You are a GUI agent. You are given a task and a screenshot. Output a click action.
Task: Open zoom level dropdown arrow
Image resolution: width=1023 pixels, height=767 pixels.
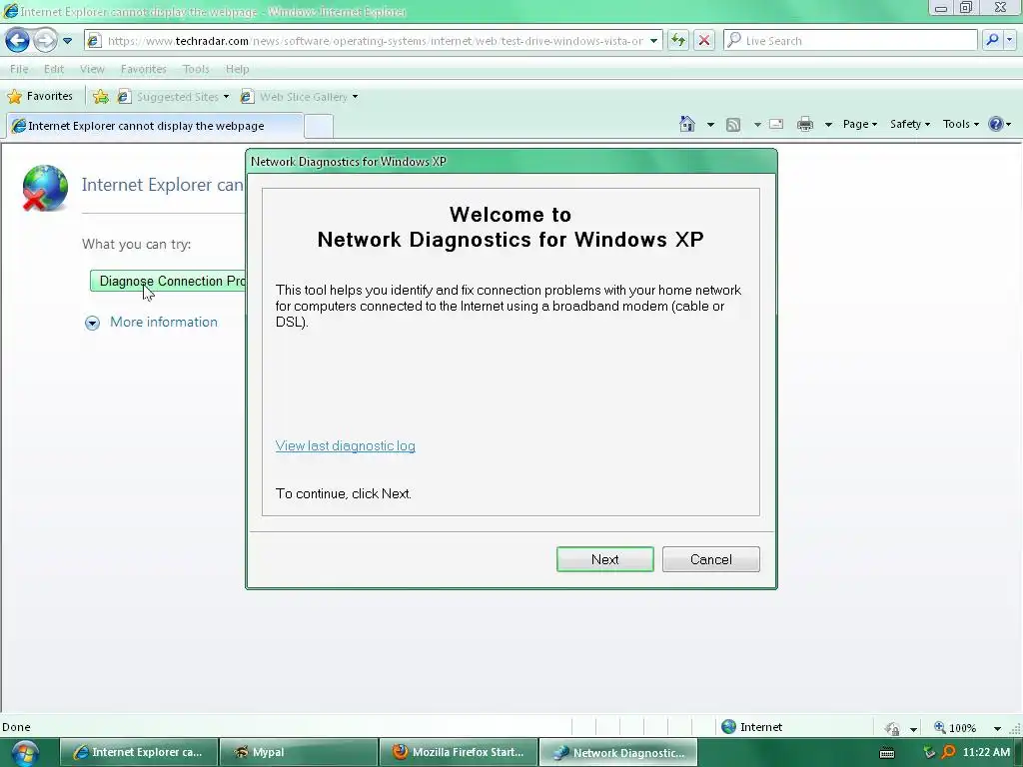tap(997, 728)
